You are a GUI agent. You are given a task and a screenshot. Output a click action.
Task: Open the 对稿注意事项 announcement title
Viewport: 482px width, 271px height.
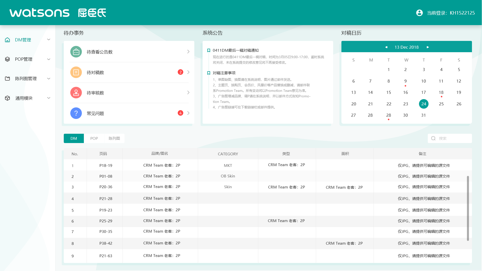224,73
